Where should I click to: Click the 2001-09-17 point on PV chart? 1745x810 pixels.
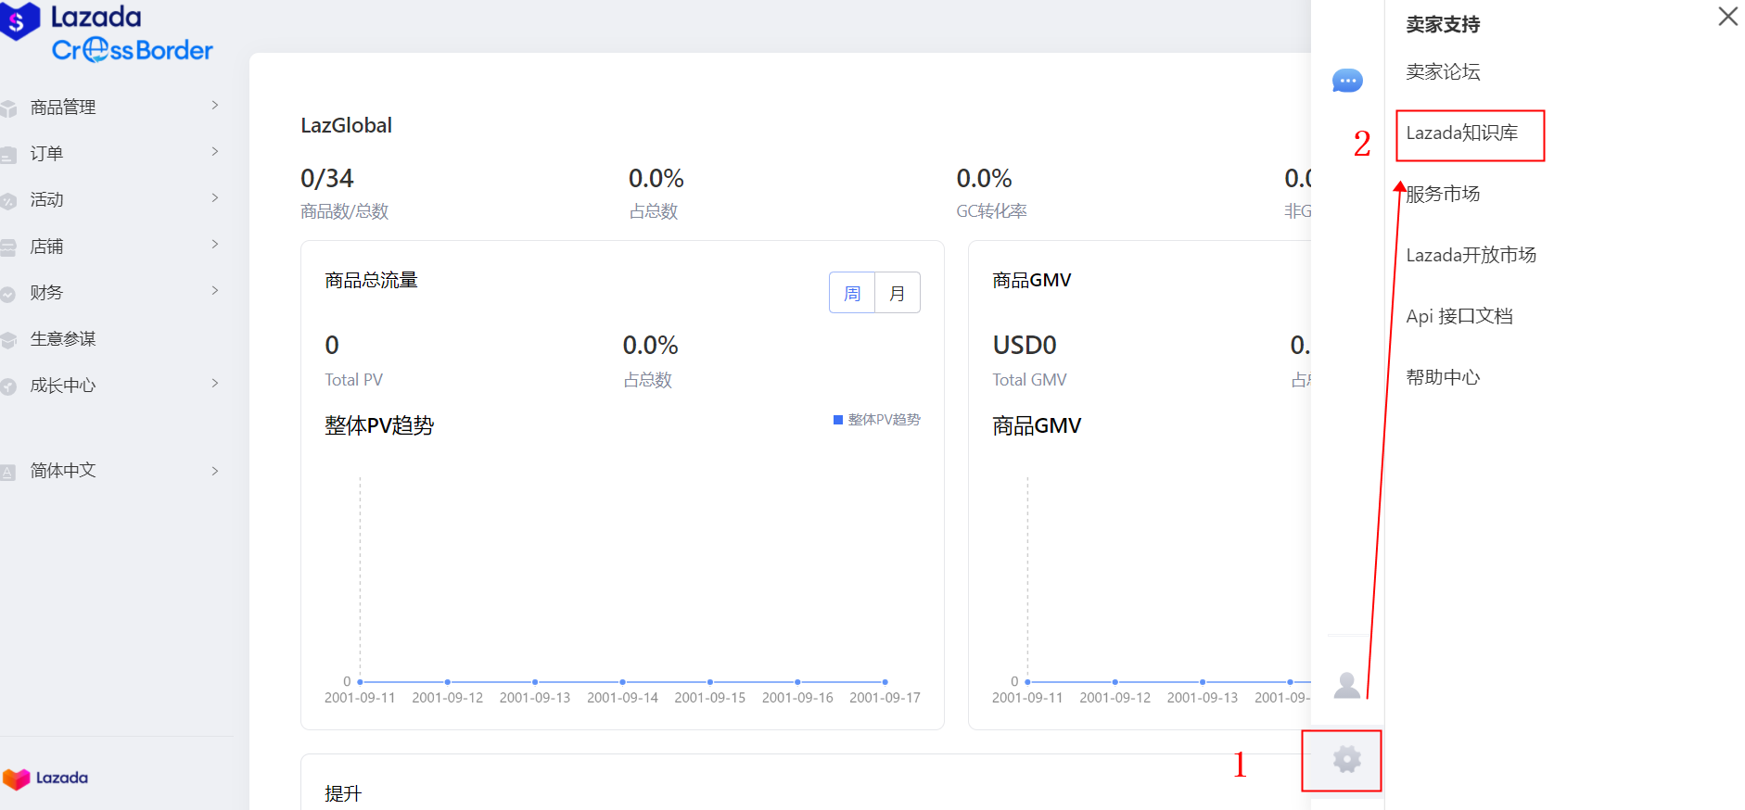pos(885,682)
